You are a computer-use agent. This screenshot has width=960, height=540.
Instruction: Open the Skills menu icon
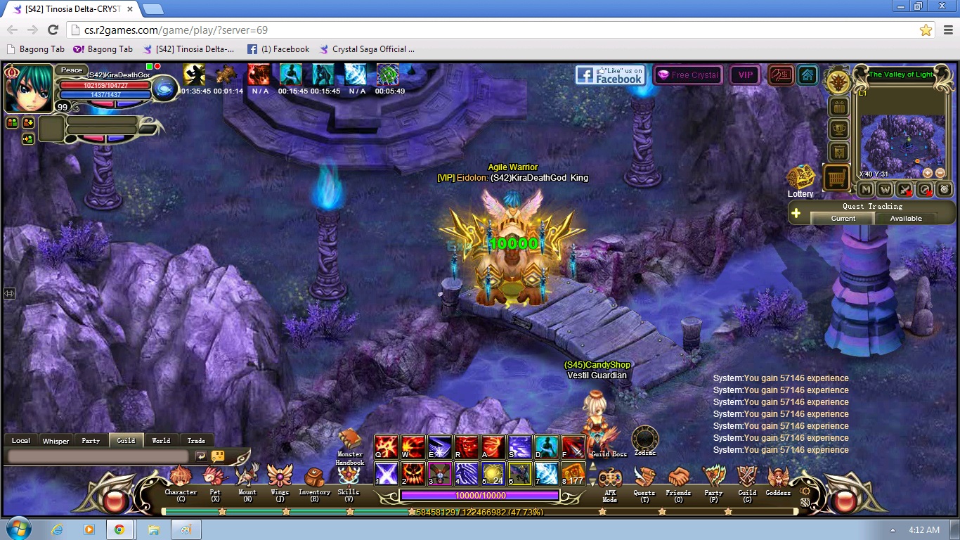point(349,477)
